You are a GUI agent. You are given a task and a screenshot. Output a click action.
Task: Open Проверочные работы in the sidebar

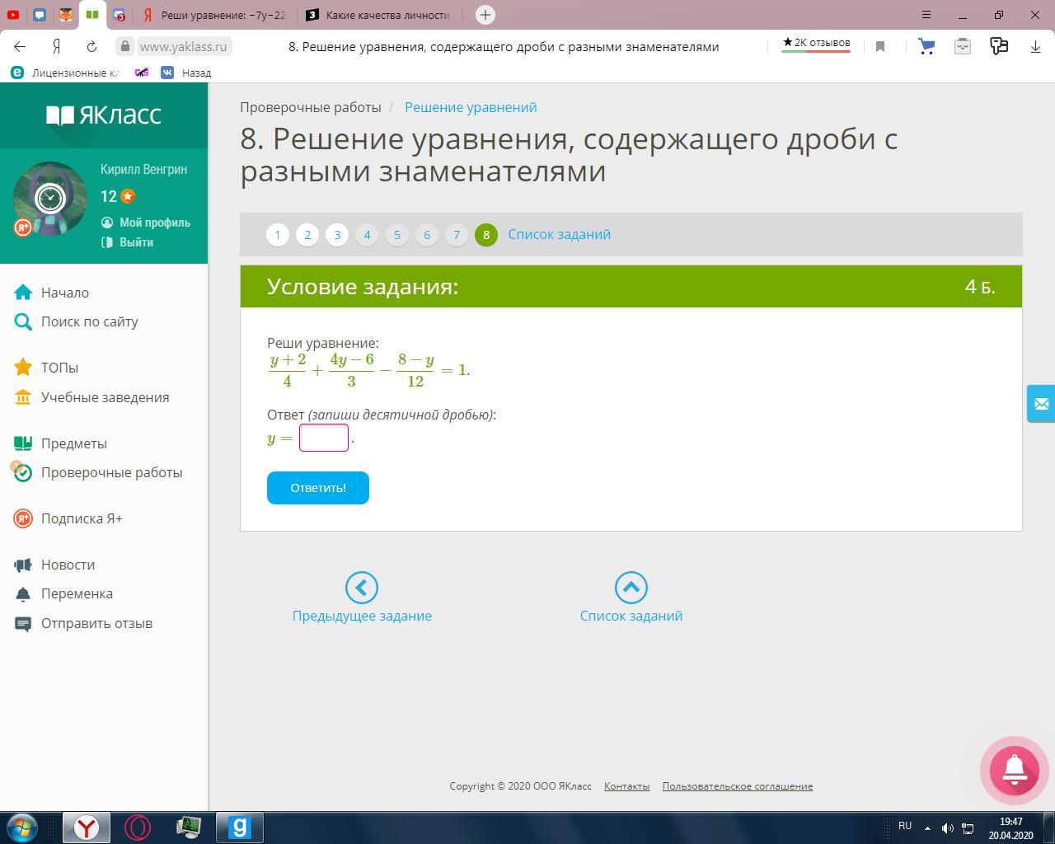112,472
